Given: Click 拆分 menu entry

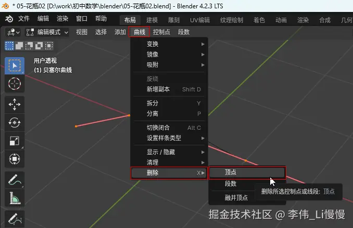Looking at the screenshot, I should (x=169, y=103).
